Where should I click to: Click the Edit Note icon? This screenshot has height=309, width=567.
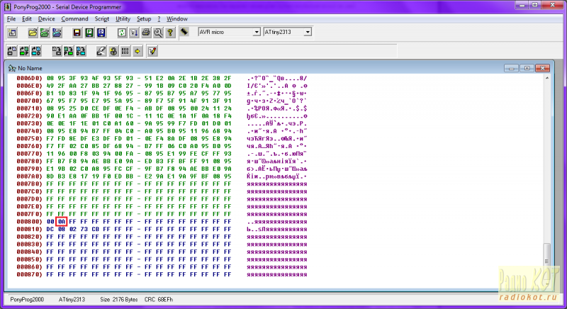[x=152, y=51]
